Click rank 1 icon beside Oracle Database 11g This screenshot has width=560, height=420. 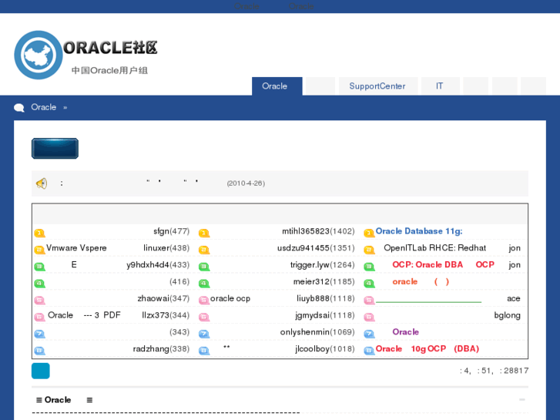pos(369,233)
